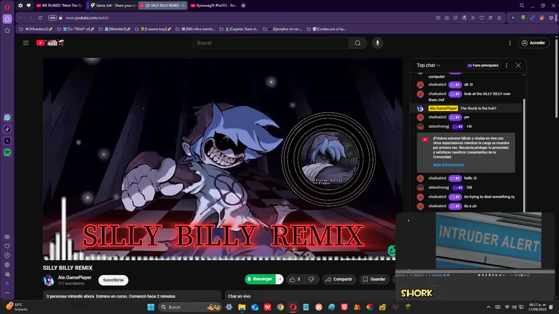Click the green Descargar button

pos(260,279)
